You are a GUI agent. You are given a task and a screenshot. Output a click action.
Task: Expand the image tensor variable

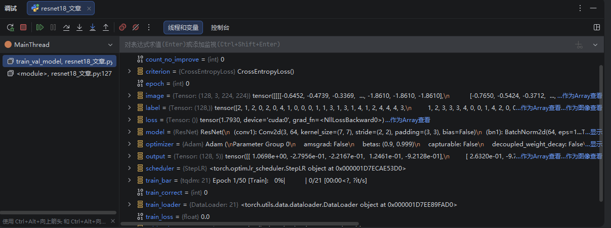click(130, 95)
